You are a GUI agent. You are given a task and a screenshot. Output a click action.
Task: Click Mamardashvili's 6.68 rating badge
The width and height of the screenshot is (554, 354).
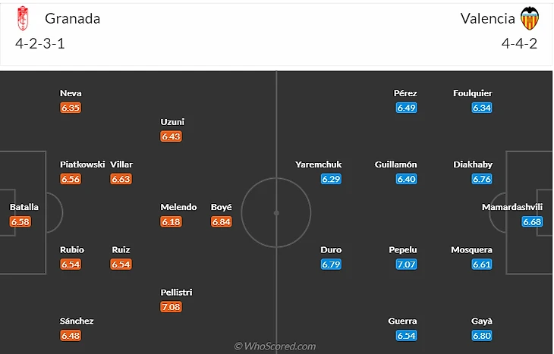point(532,221)
